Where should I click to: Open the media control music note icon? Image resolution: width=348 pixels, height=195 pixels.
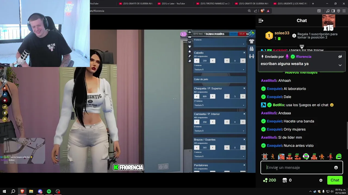click(x=328, y=11)
